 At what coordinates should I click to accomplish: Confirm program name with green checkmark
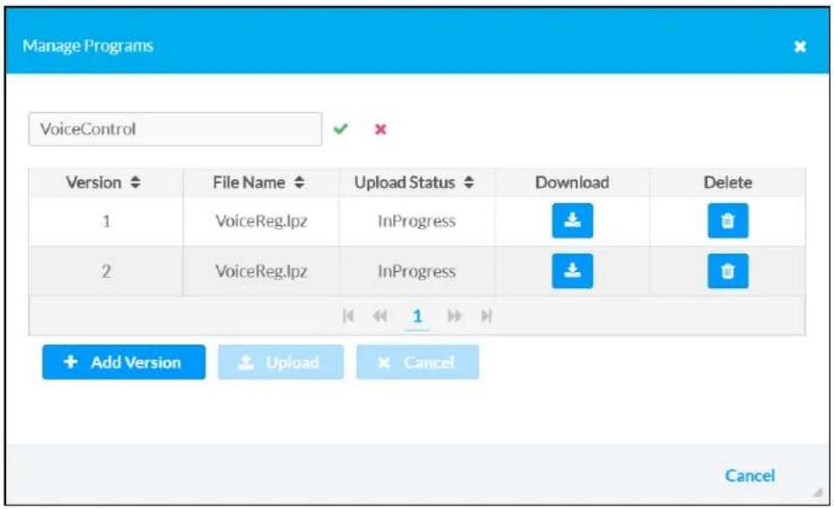coord(341,129)
